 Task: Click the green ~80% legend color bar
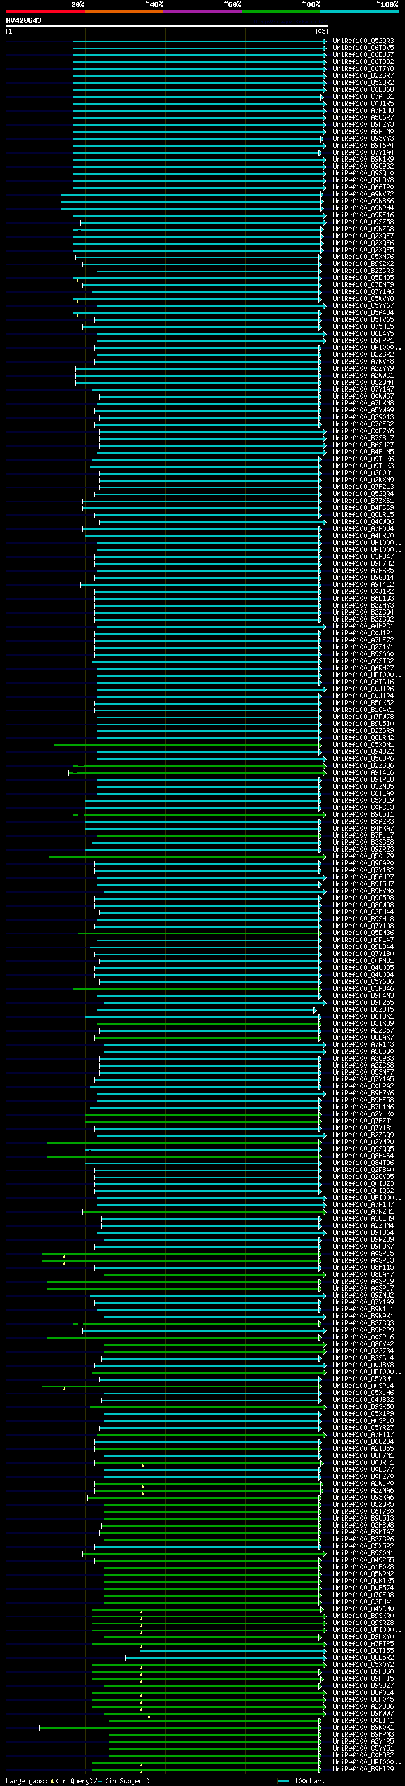click(x=280, y=11)
